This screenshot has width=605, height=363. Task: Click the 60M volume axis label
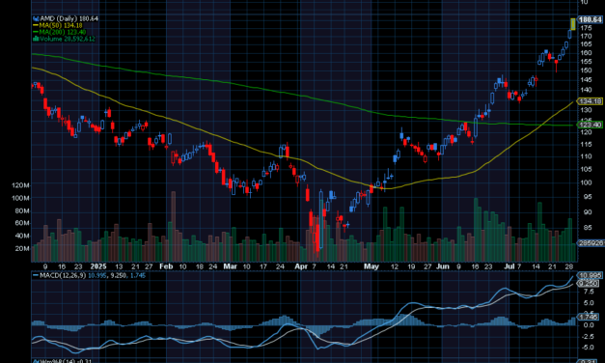22,223
